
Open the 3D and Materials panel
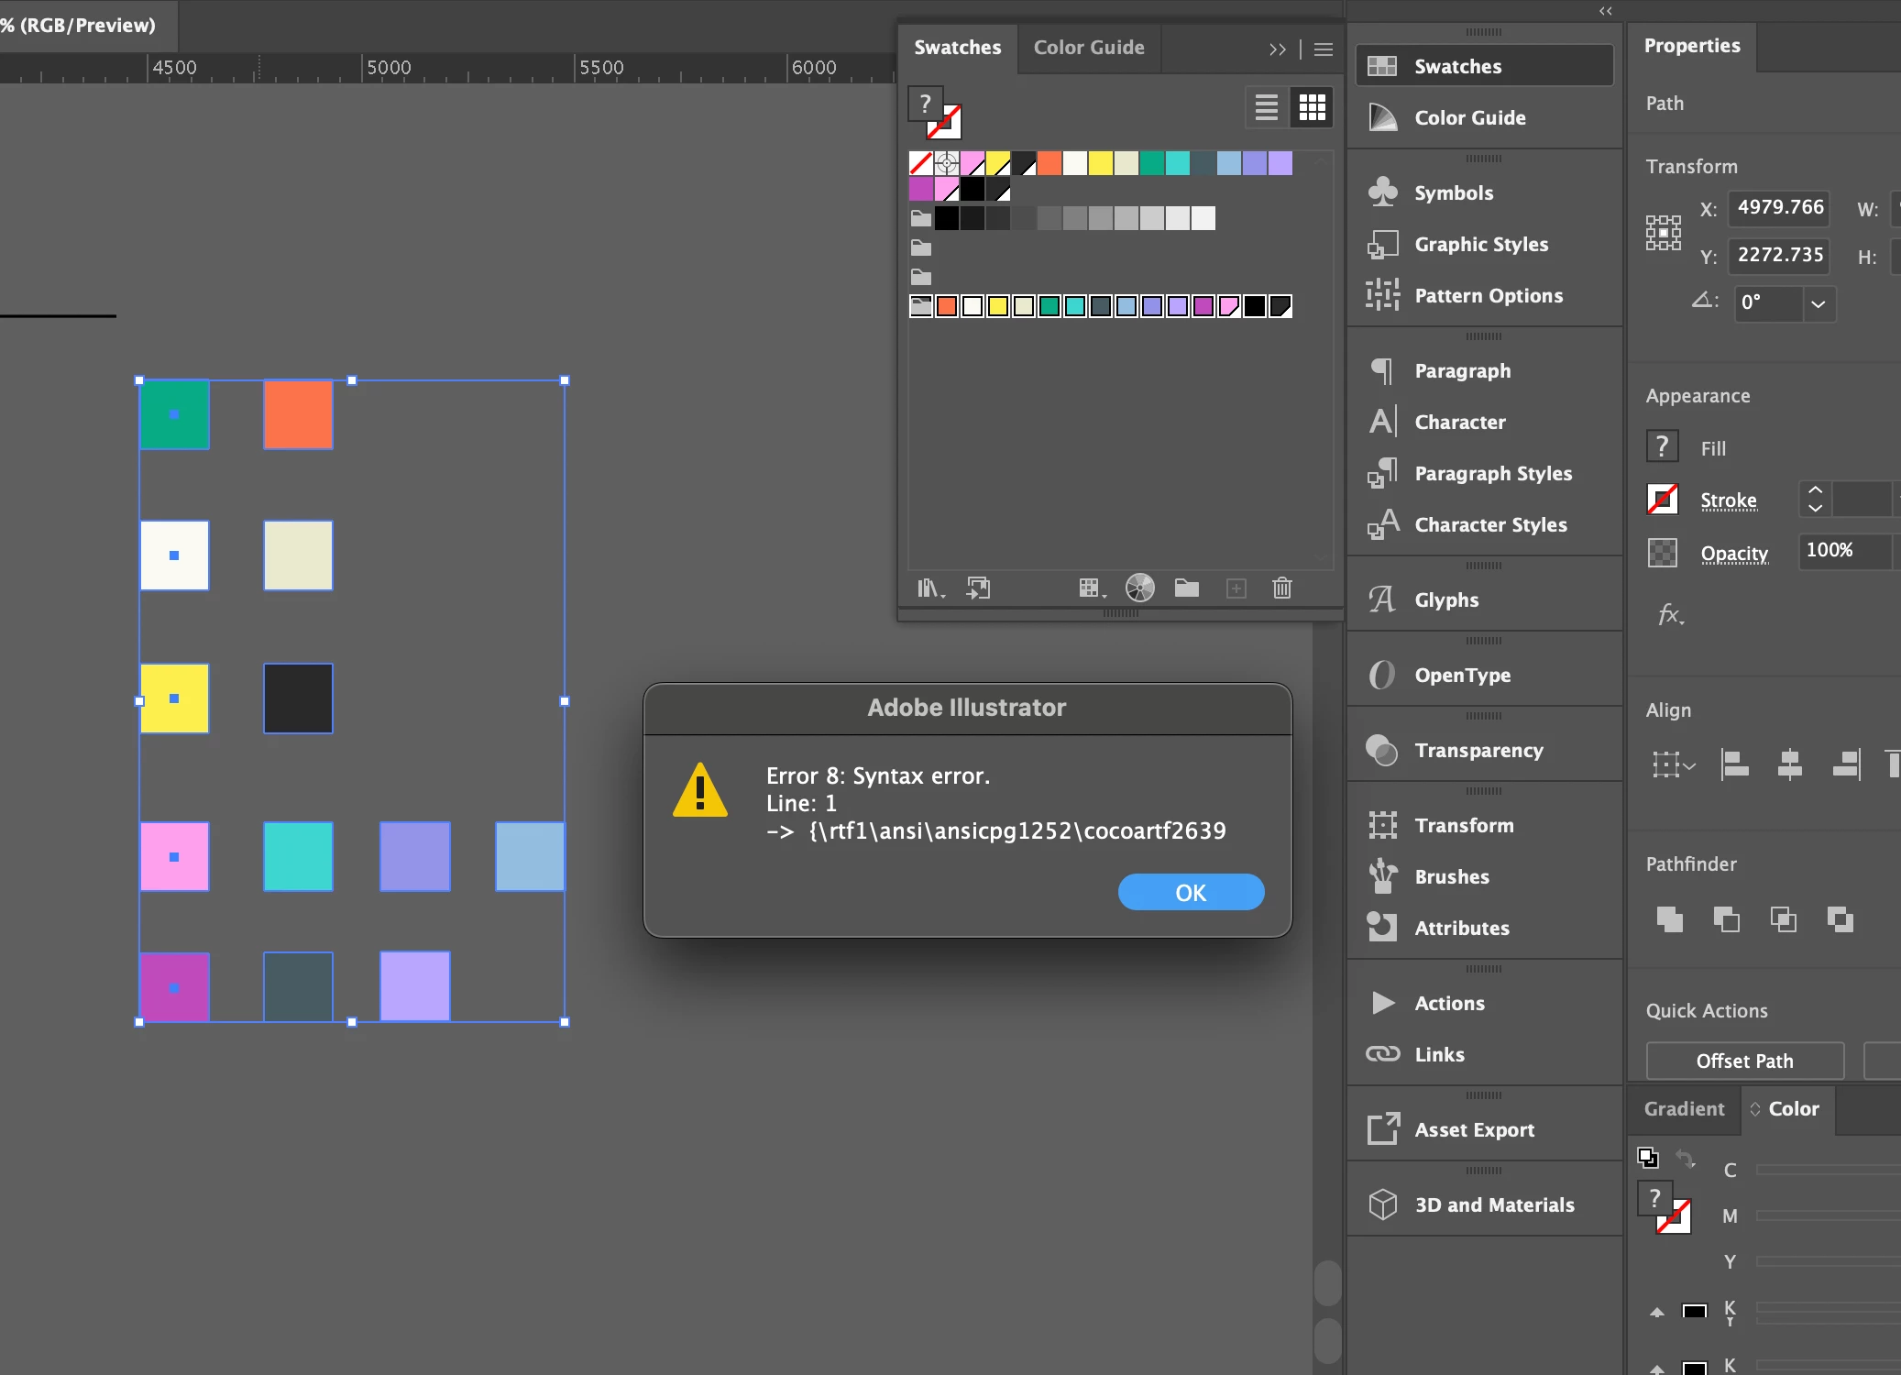[x=1493, y=1204]
